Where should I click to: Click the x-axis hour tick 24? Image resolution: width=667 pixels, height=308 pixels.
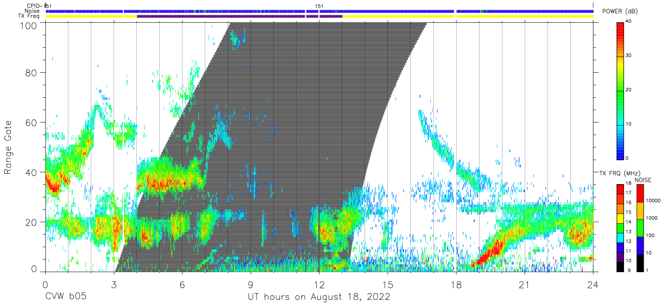pos(593,285)
